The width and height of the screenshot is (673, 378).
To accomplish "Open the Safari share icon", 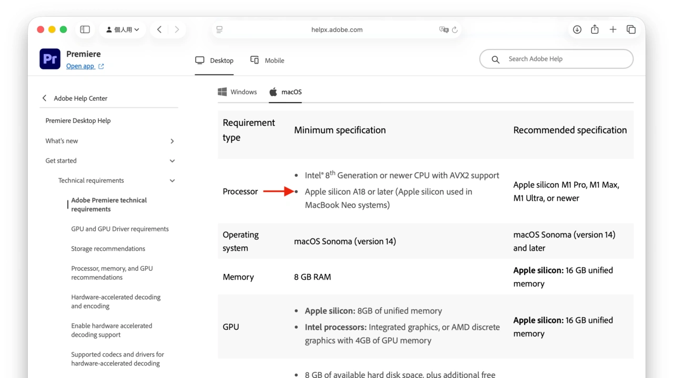I will tap(595, 30).
